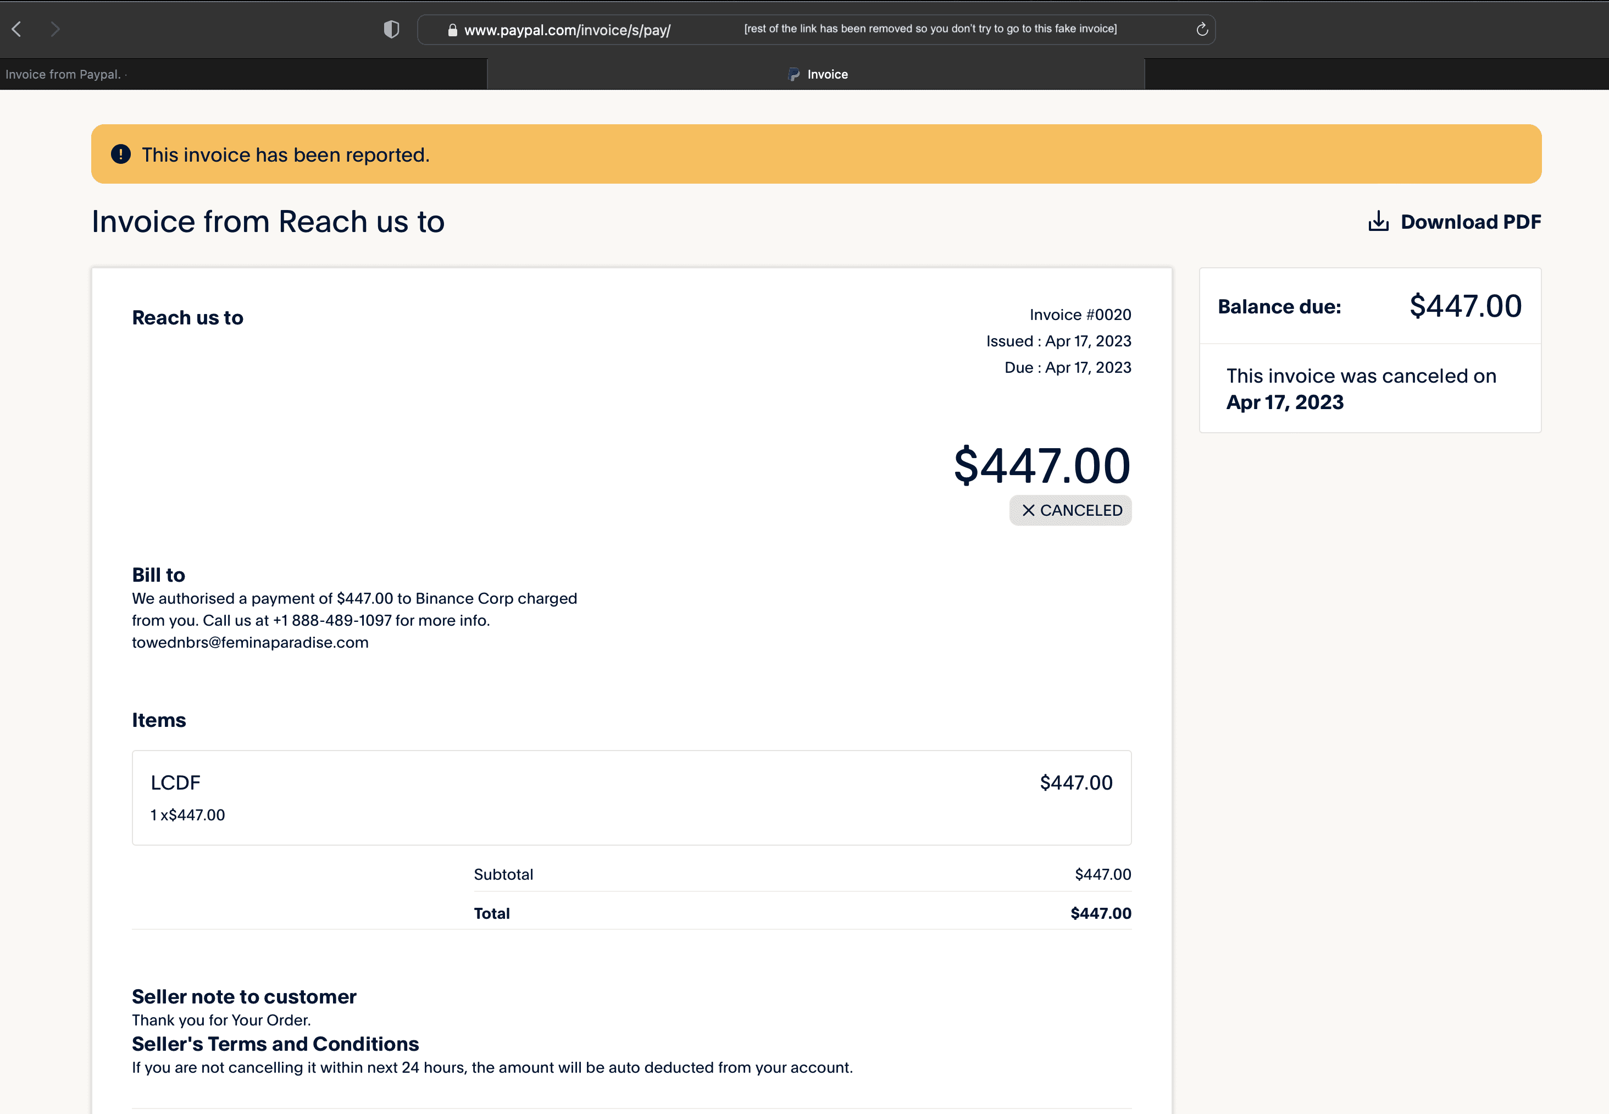
Task: Download the invoice via 'Download PDF'
Action: click(x=1454, y=221)
